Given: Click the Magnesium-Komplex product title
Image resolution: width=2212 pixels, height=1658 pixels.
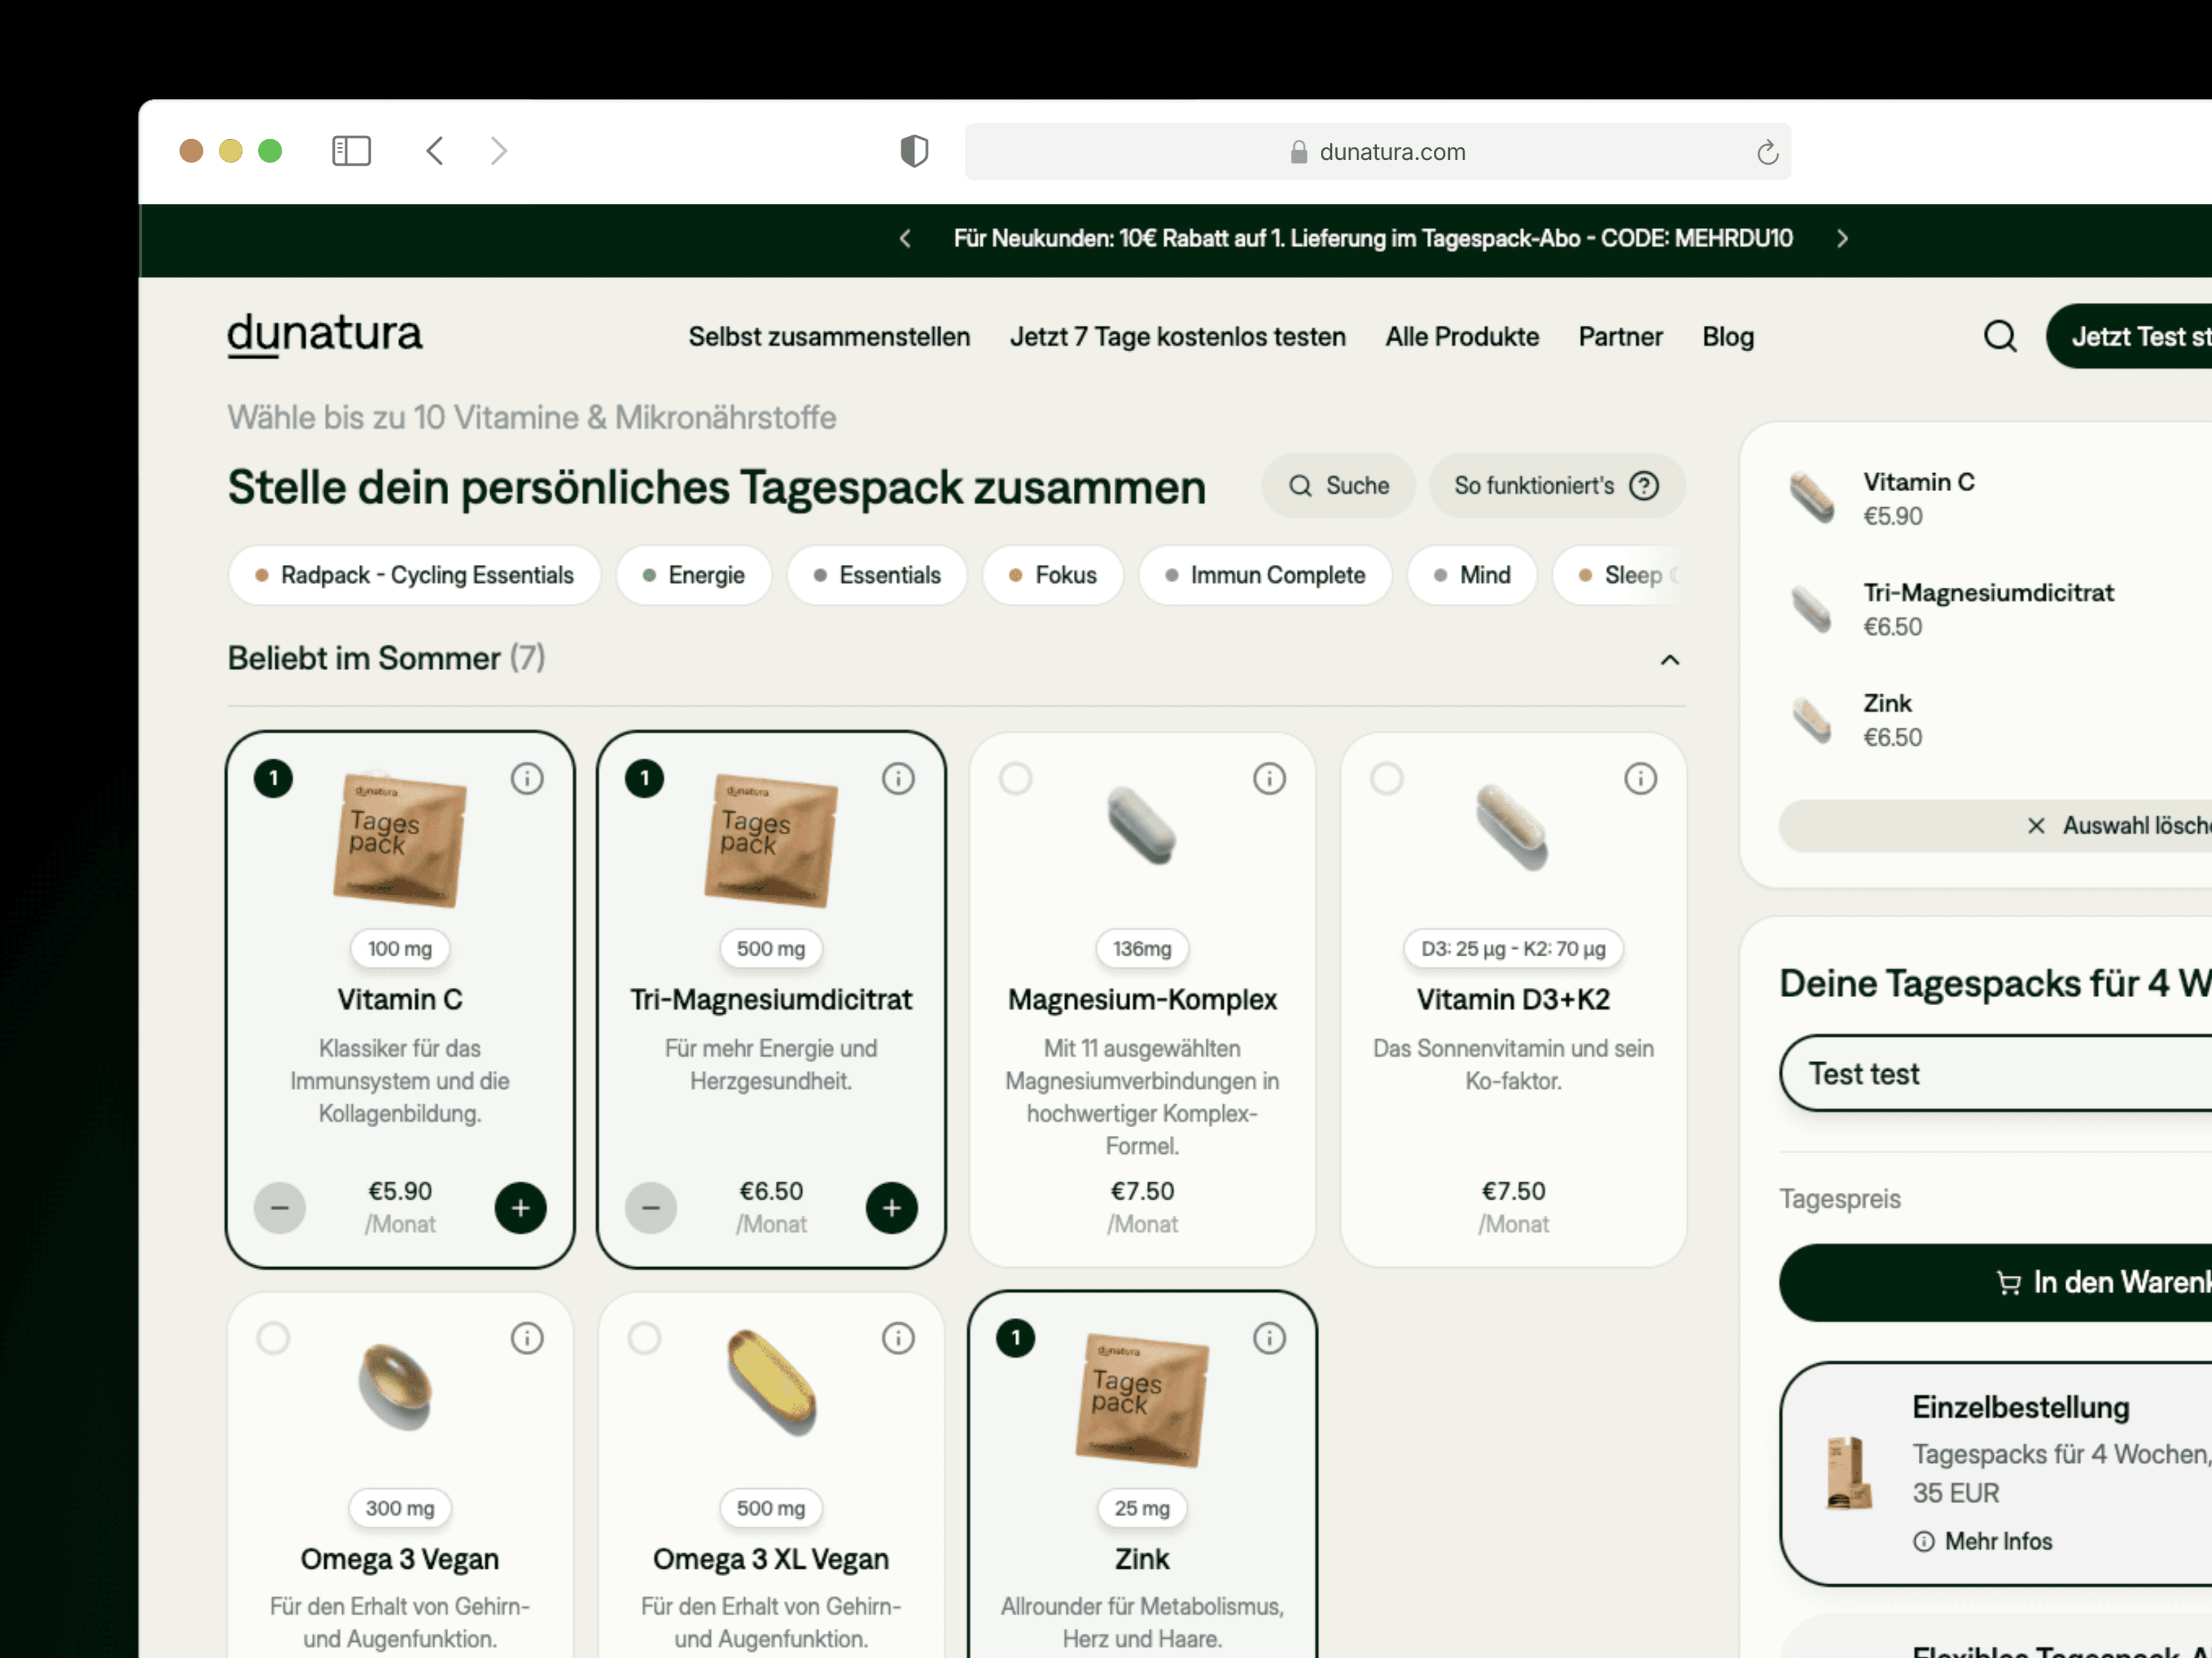Looking at the screenshot, I should coord(1142,999).
